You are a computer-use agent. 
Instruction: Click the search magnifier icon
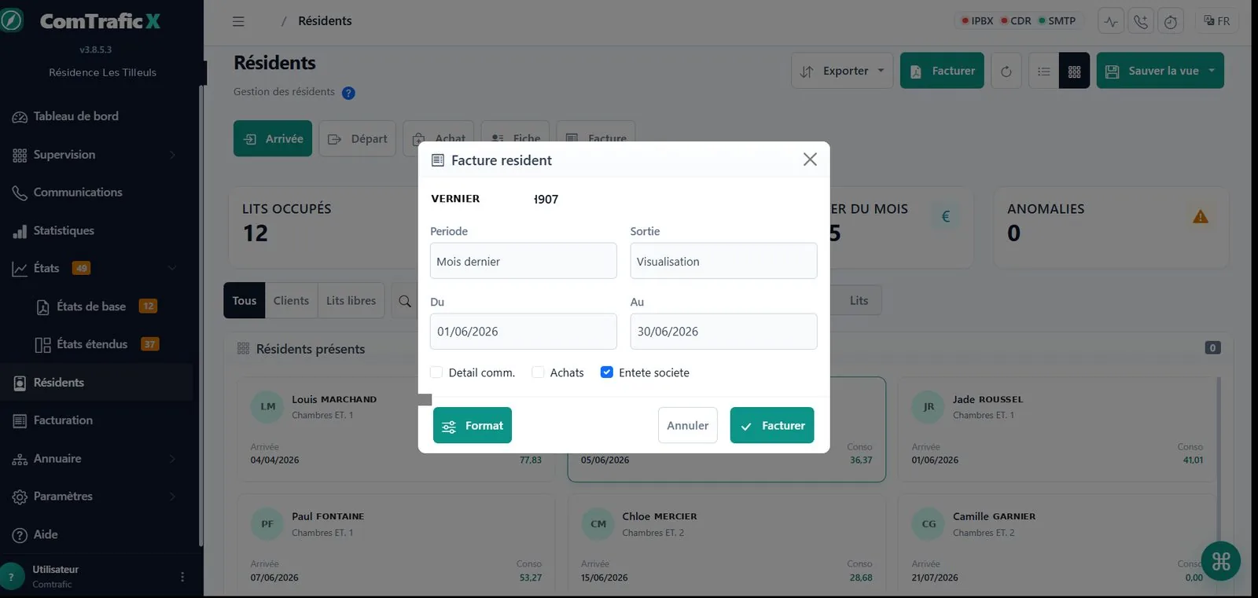(404, 301)
